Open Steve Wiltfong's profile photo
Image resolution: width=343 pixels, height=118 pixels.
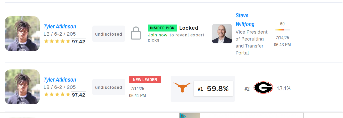pos(222,34)
